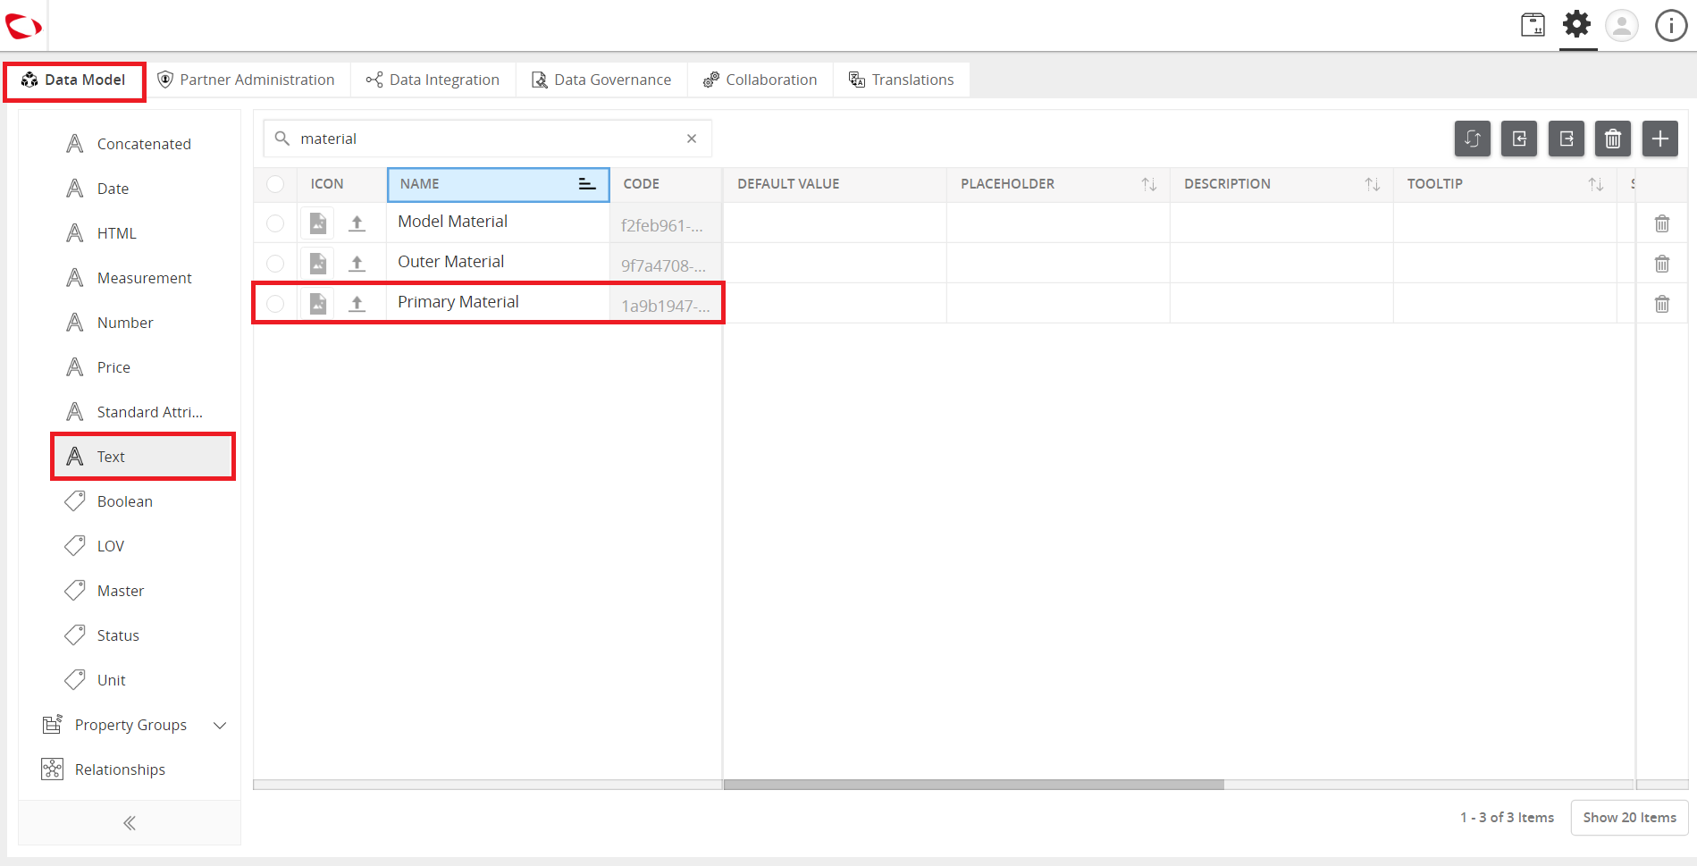Switch to the Data Governance tab
This screenshot has width=1697, height=866.
coord(601,80)
